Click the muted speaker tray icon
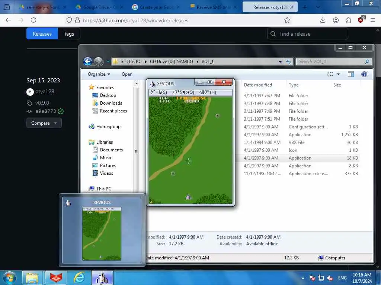The width and height of the screenshot is (381, 285). coord(330,278)
